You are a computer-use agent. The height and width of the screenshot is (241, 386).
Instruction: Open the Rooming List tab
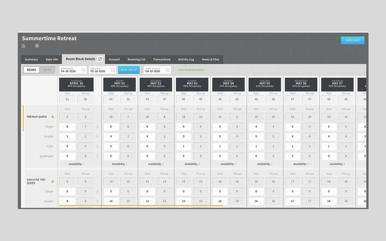click(x=136, y=59)
